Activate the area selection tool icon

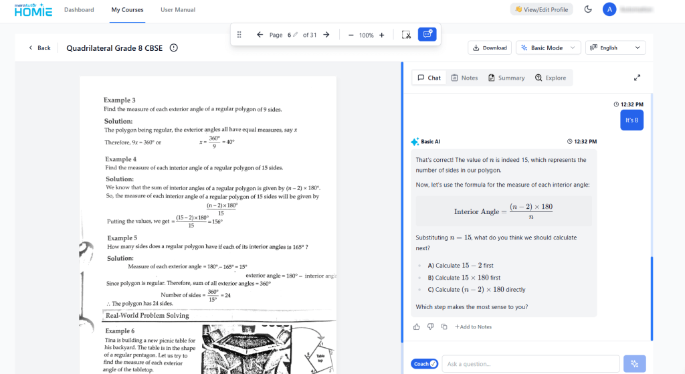[406, 35]
